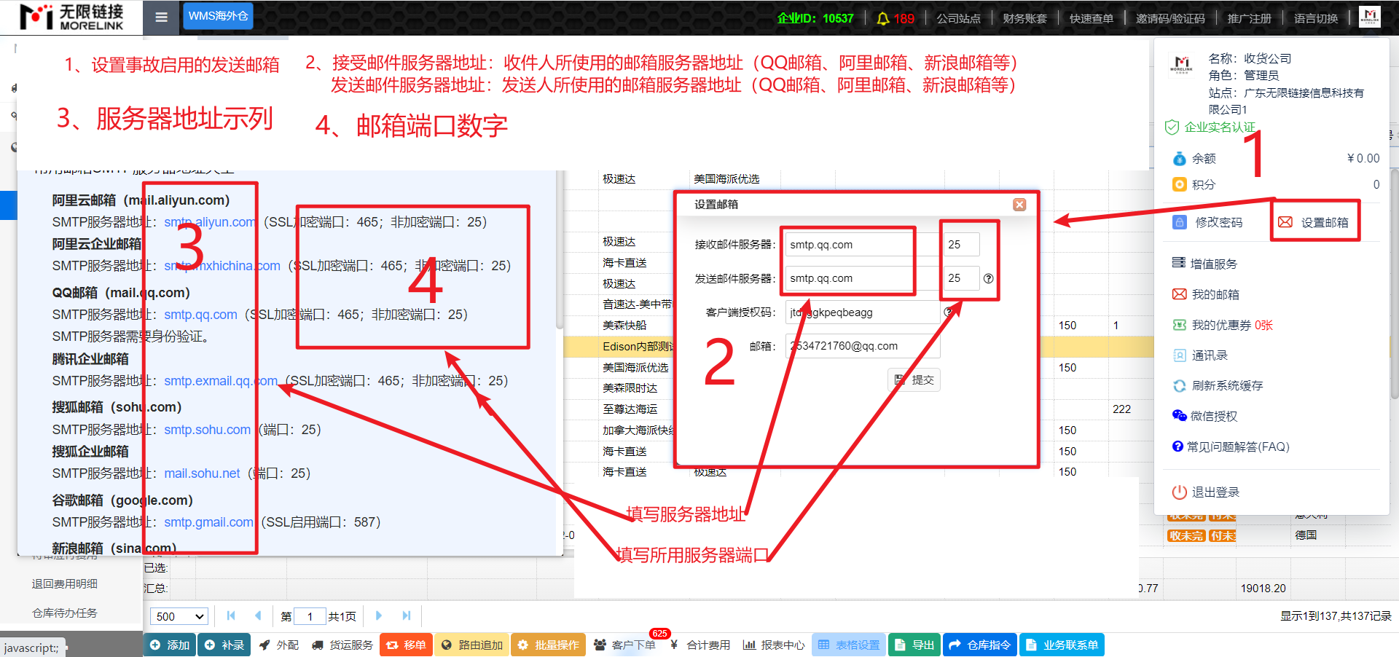The image size is (1399, 657).
Task: Click 退出登录 to log out
Action: (1206, 492)
